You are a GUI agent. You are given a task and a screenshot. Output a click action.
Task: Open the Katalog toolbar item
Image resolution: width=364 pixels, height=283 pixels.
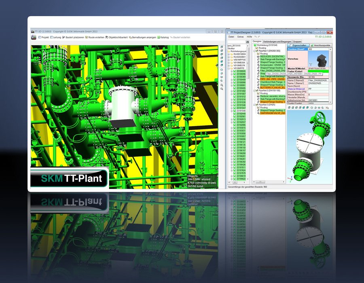(x=163, y=37)
